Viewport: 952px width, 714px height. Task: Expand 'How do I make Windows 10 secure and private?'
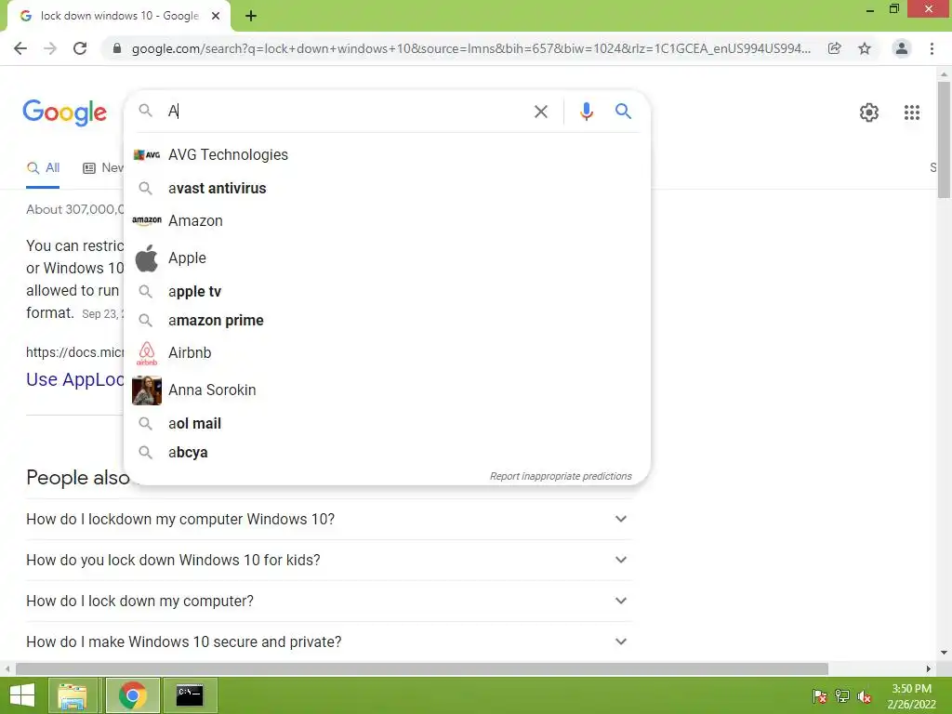click(x=328, y=641)
